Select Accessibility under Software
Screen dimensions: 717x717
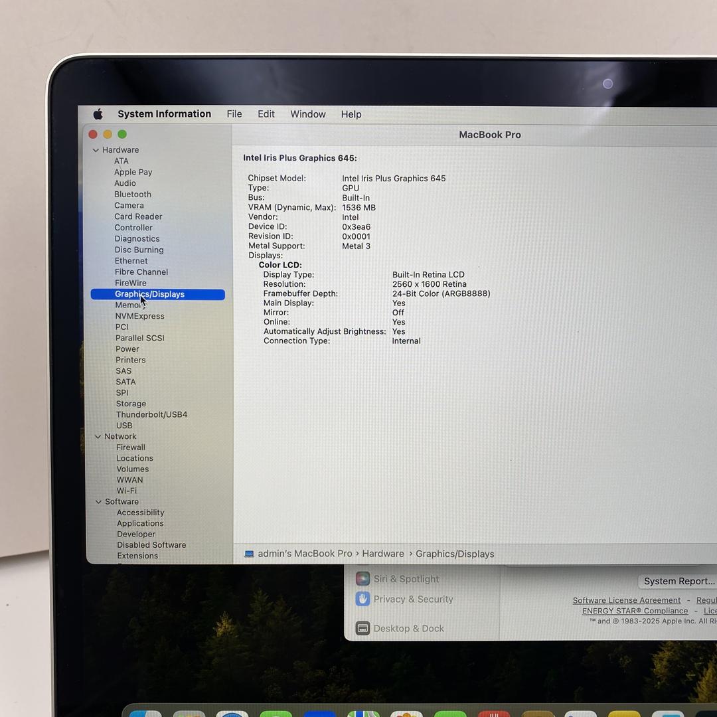coord(140,513)
